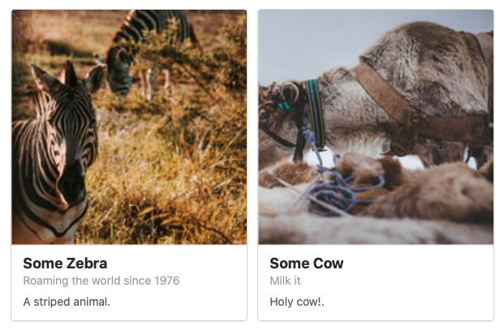Click the foreground zebra's left ear

pyautogui.click(x=45, y=79)
